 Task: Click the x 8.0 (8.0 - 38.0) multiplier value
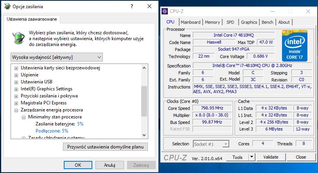(x=212, y=115)
